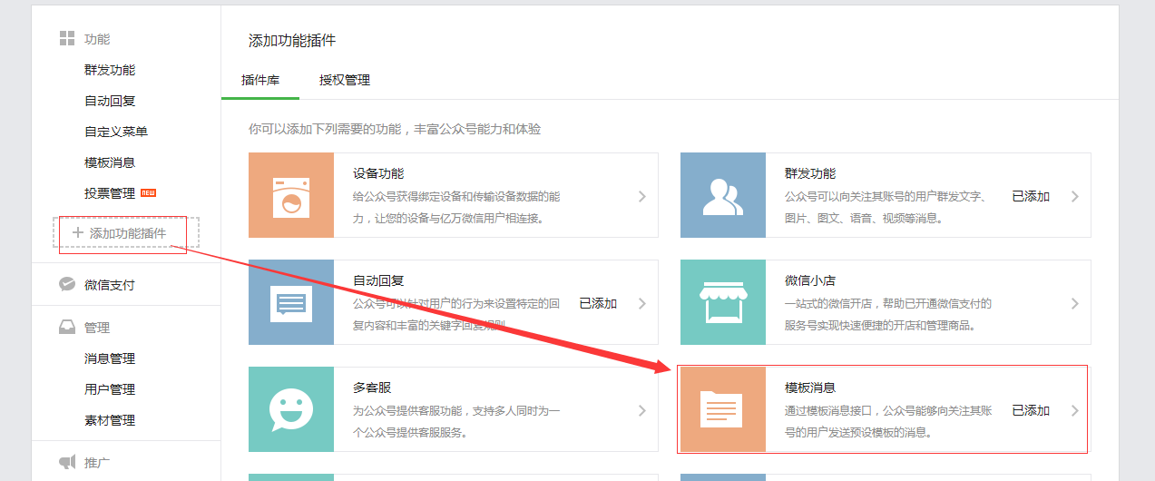Viewport: 1155px width, 481px height.
Task: Click the 设备功能 description text
Action: [456, 207]
